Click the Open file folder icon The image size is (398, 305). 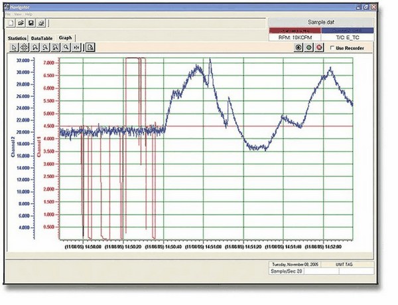[22, 23]
